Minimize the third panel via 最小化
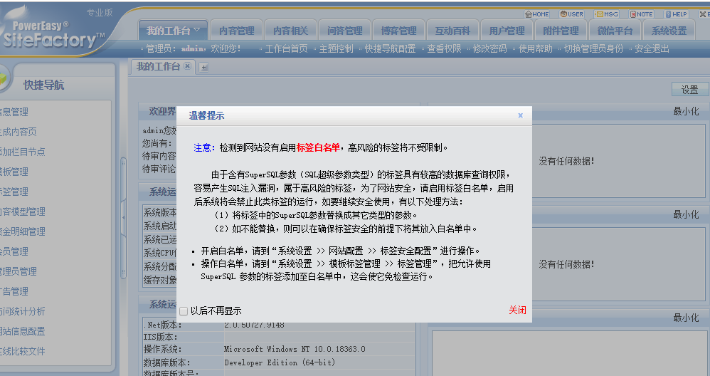Viewport: 710px width, 376px height. 686,318
